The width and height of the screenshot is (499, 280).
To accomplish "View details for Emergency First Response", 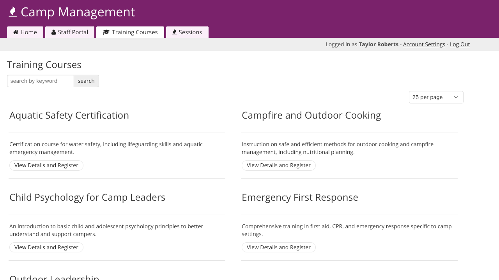I will (278, 247).
